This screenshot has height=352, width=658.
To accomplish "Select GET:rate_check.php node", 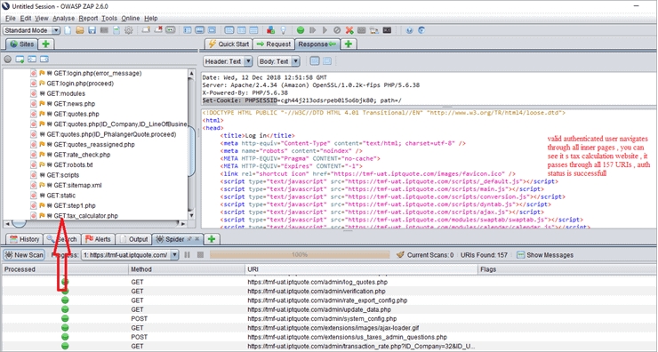I will pos(82,155).
